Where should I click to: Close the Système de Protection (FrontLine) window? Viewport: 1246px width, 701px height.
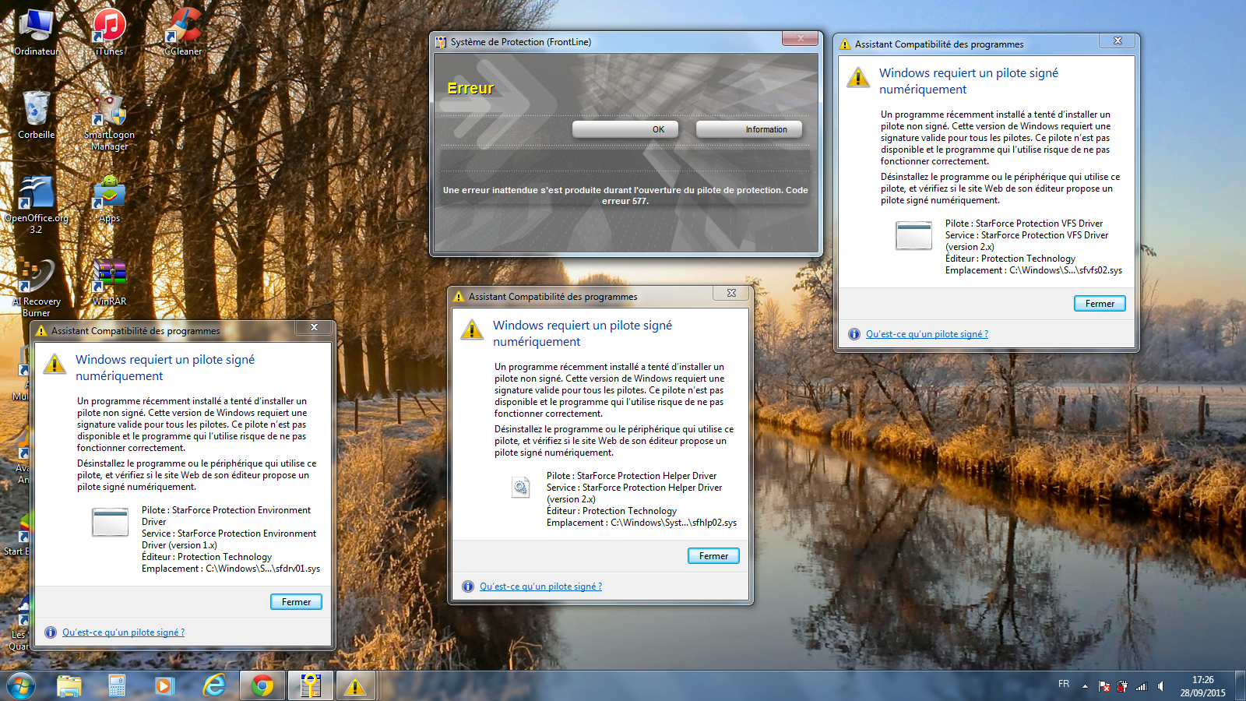coord(800,38)
